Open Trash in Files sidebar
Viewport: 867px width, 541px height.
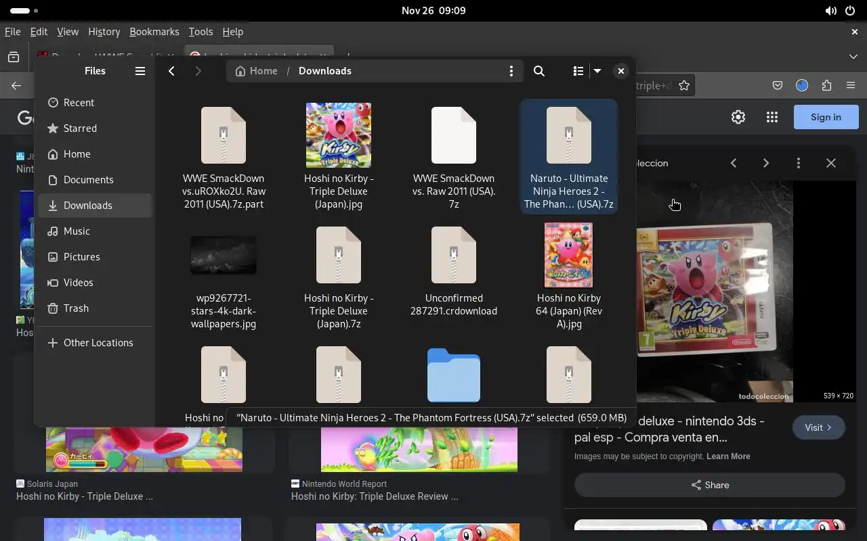[95, 308]
